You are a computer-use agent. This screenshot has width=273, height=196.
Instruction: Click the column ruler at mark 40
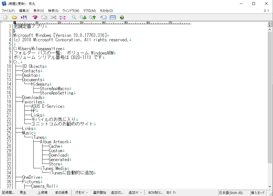(x=104, y=23)
